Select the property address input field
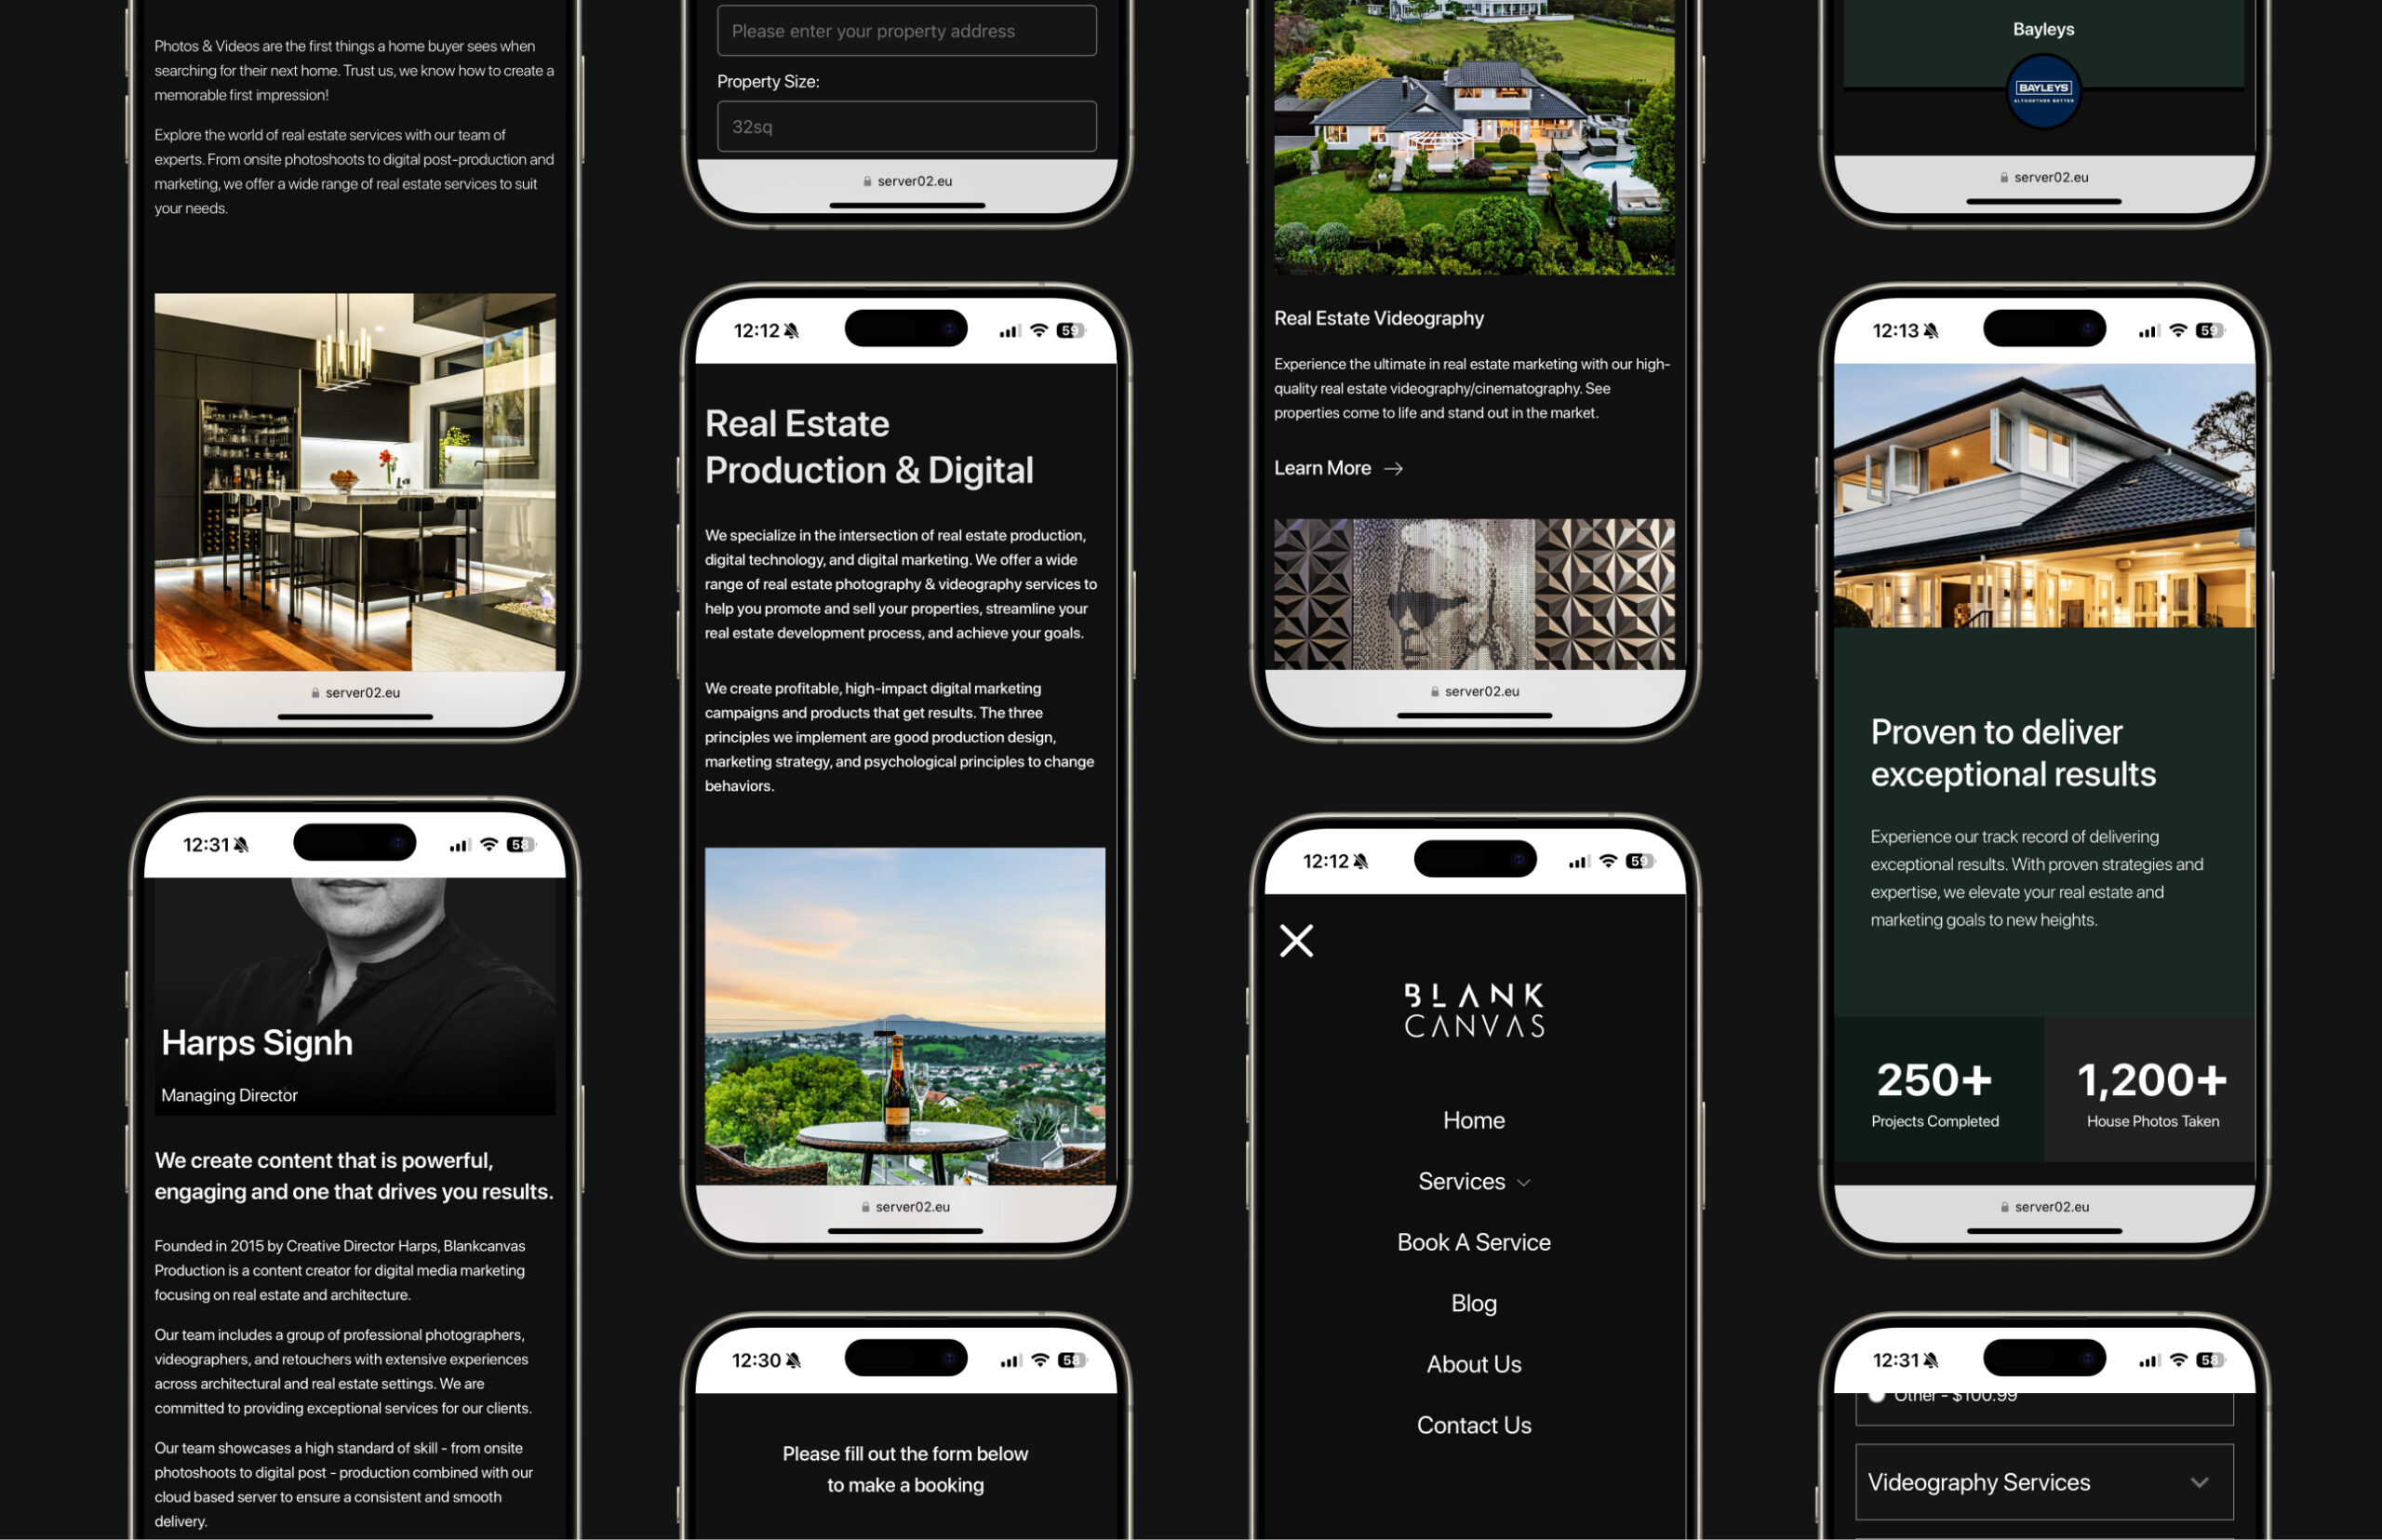Screen dimensions: 2382x1540 [904, 30]
